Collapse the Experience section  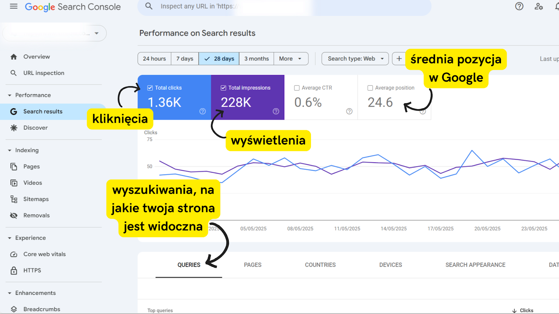9,238
